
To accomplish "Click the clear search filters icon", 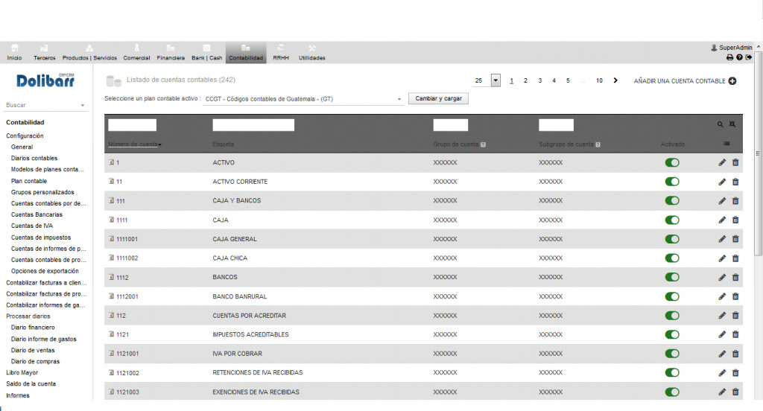I will (732, 125).
